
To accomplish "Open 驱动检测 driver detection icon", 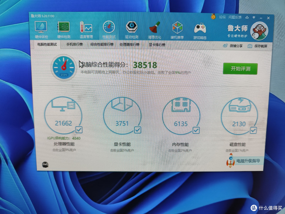I will click(x=132, y=27).
